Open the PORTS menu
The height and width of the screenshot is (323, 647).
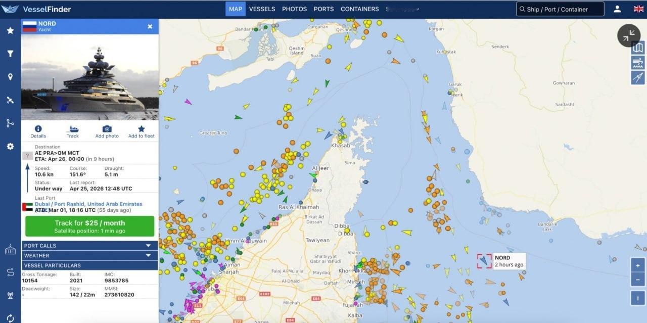pyautogui.click(x=323, y=9)
